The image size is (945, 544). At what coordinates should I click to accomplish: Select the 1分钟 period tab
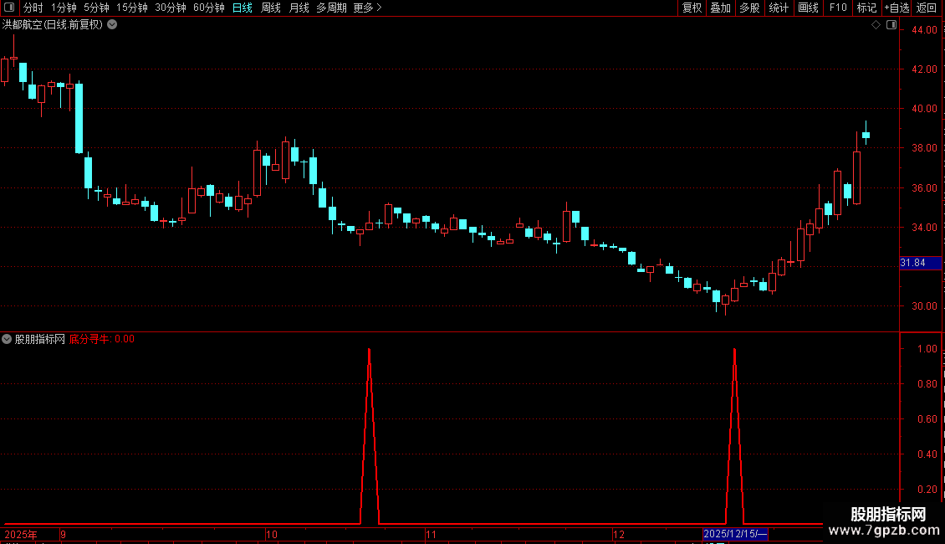[x=64, y=8]
